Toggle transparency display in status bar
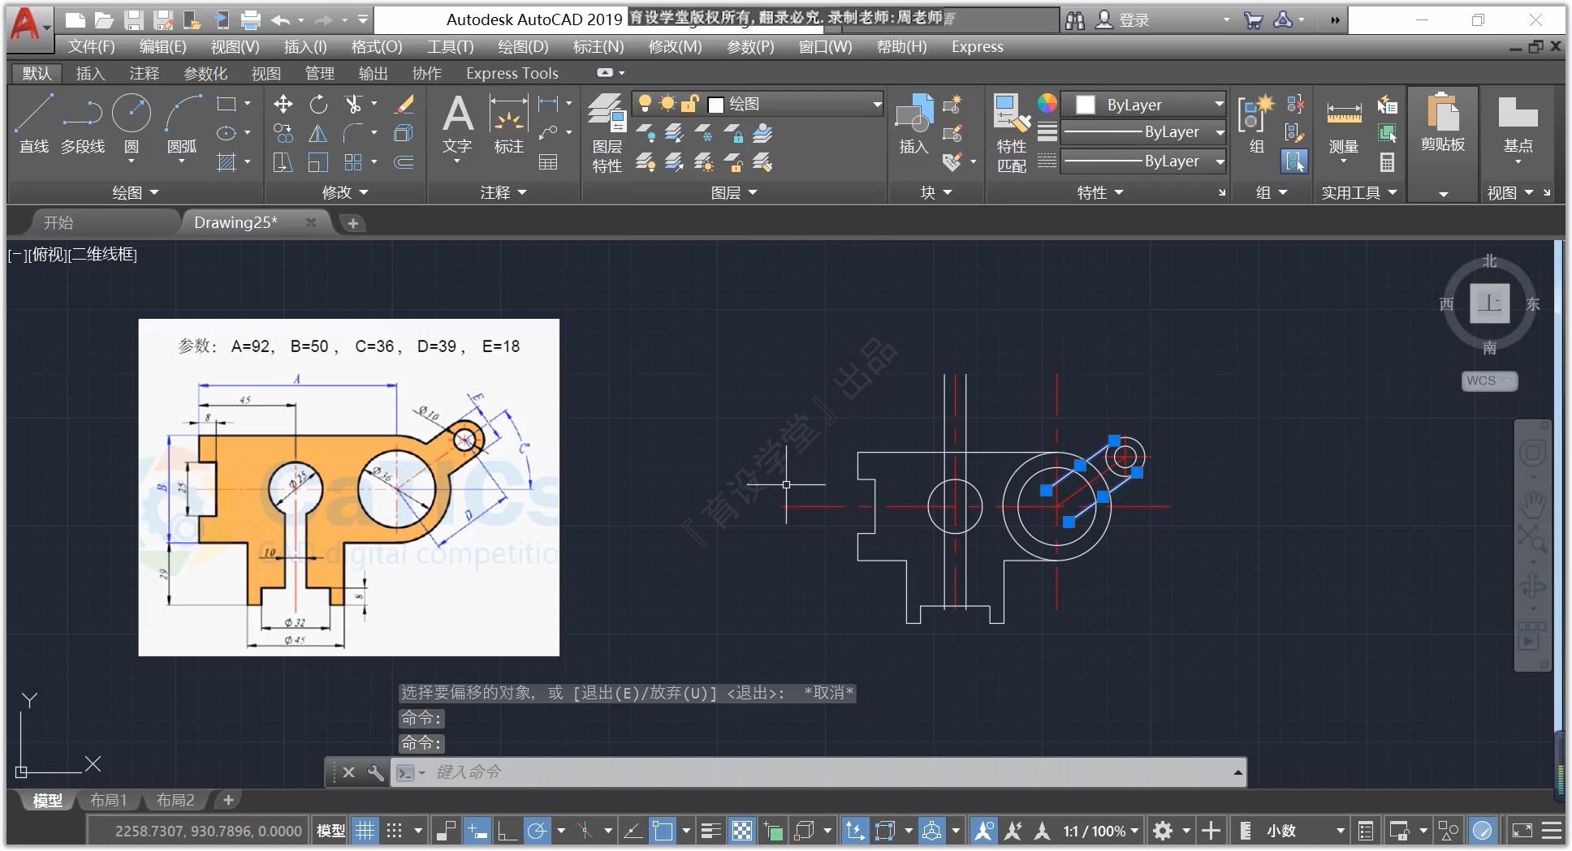Viewport: 1572px width, 851px height. click(x=742, y=831)
